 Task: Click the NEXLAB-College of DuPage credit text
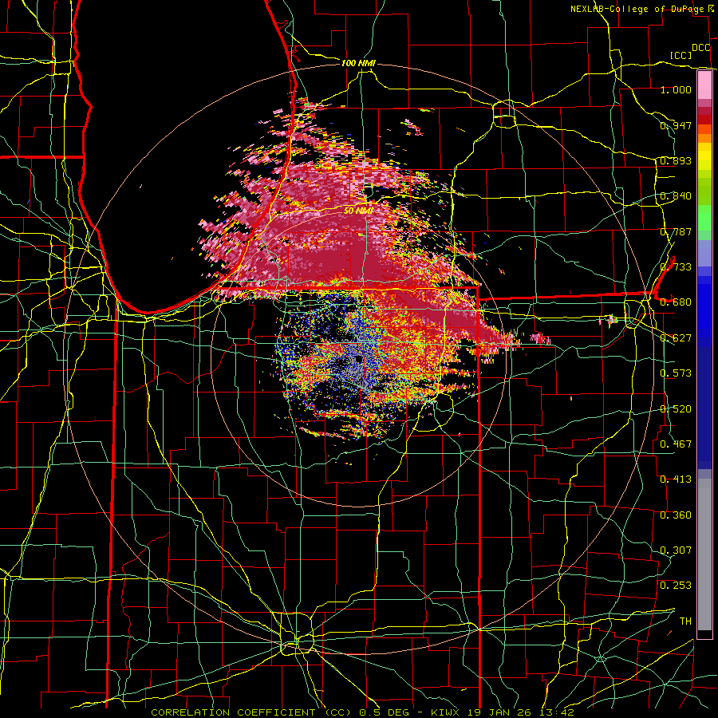(637, 9)
